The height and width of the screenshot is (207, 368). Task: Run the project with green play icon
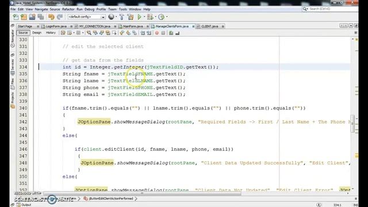pyautogui.click(x=139, y=17)
